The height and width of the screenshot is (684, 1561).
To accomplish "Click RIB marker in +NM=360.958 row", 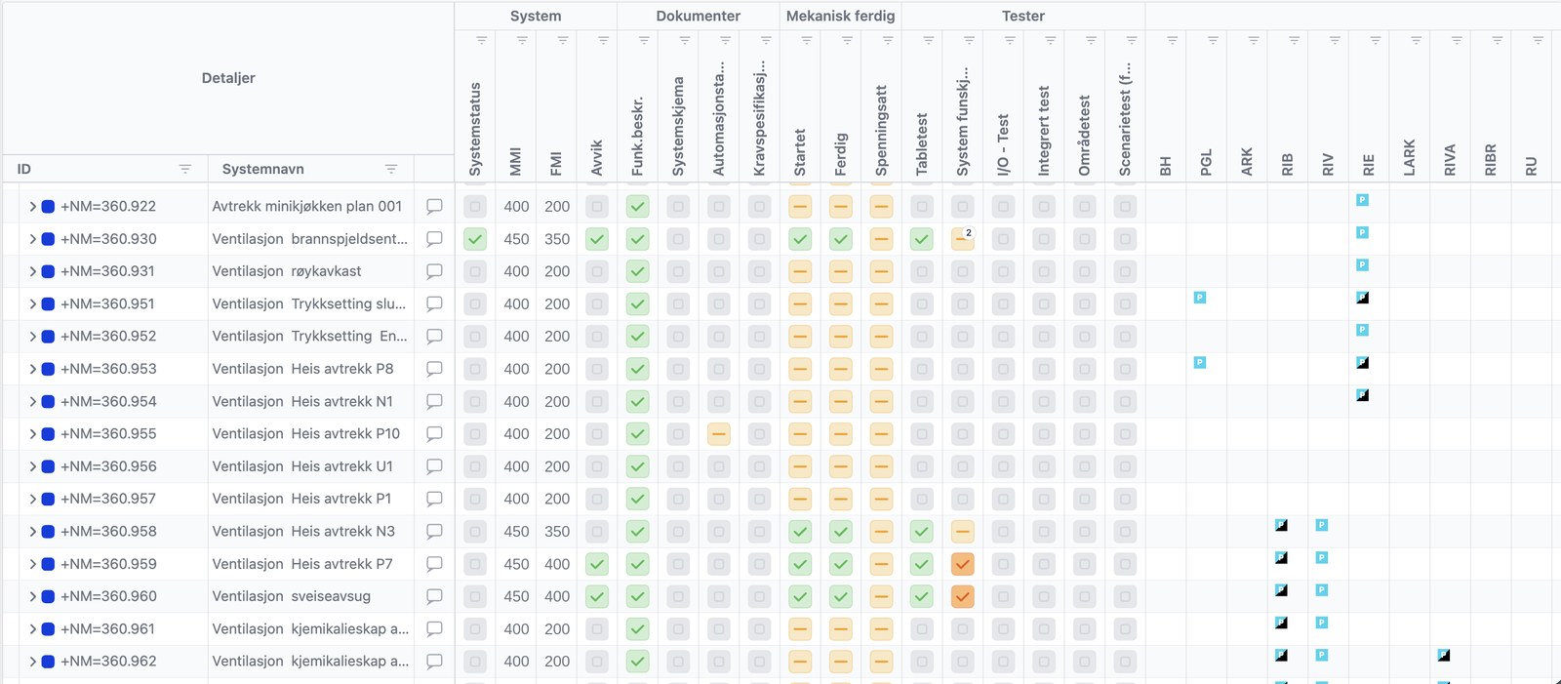I will [1282, 525].
